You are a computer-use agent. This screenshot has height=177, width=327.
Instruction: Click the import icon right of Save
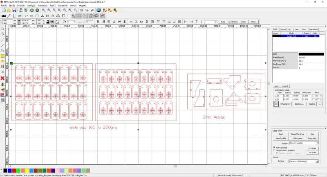(x=20, y=10)
